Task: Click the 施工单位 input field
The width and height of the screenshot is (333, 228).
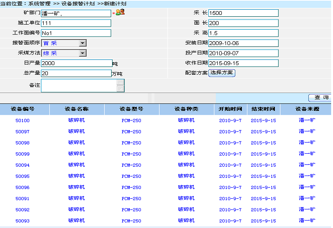Action: pos(76,23)
